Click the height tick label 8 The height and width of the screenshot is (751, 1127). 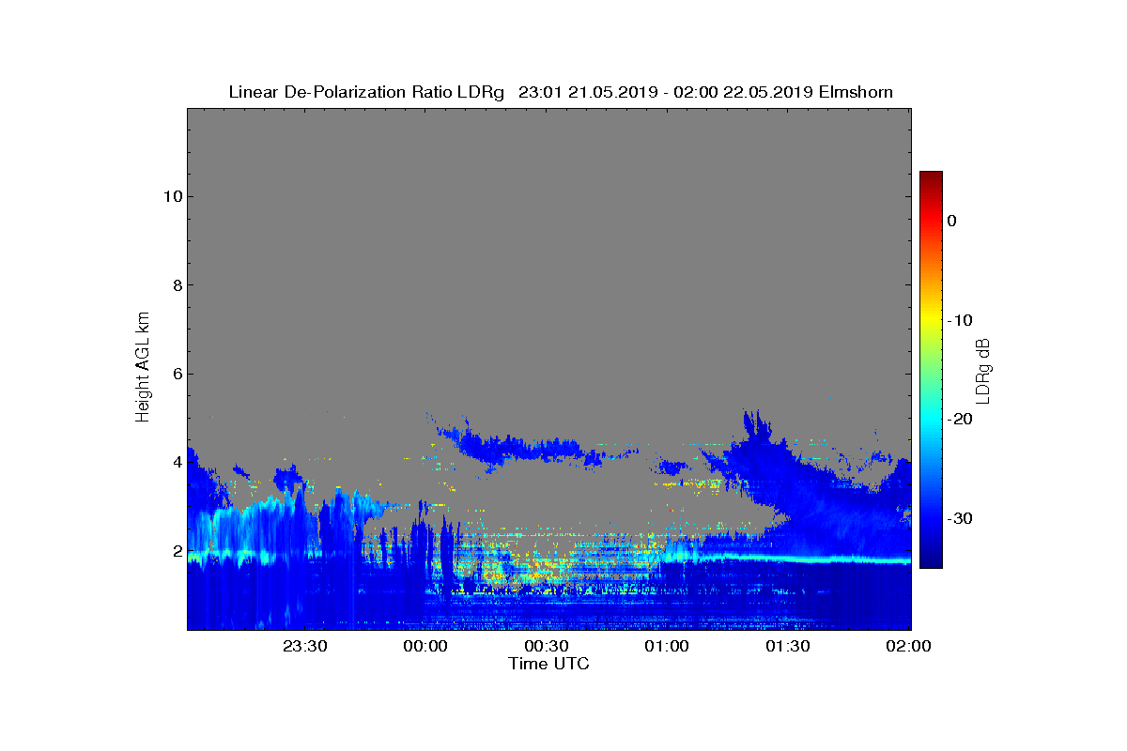click(x=177, y=285)
